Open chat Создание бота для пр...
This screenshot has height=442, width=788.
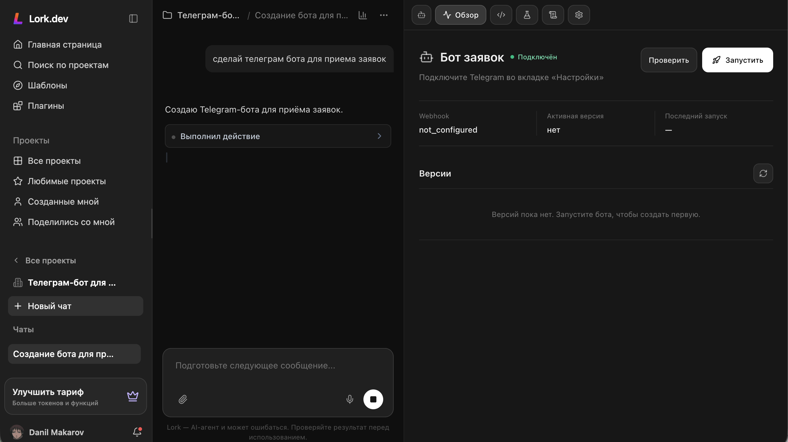click(x=74, y=354)
